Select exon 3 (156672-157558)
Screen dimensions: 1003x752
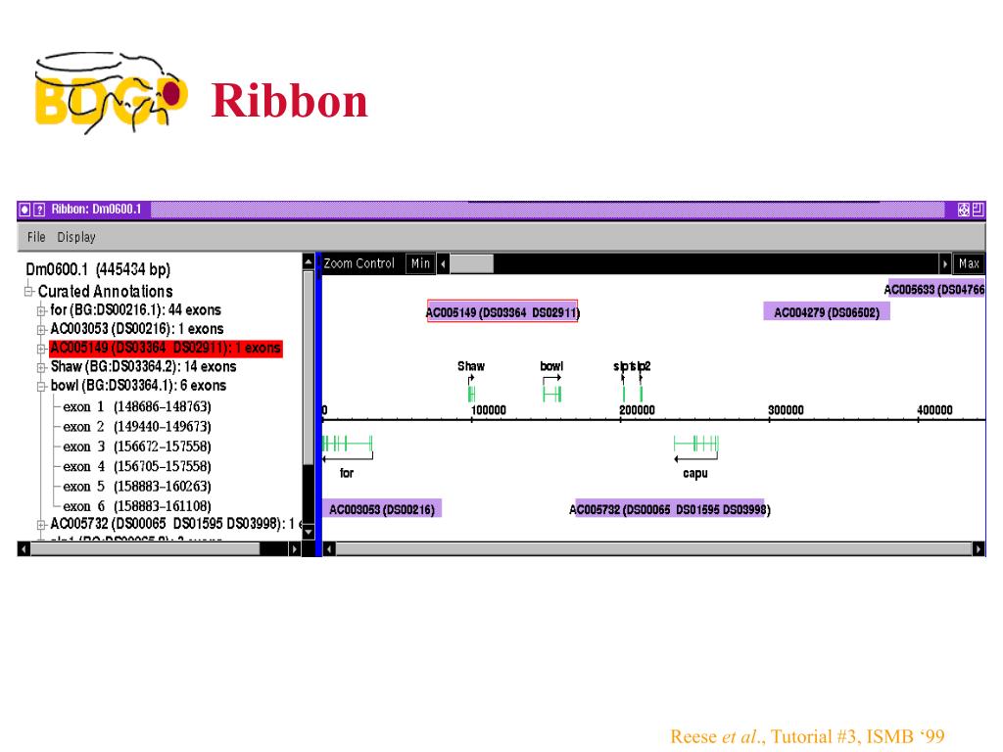[x=137, y=446]
